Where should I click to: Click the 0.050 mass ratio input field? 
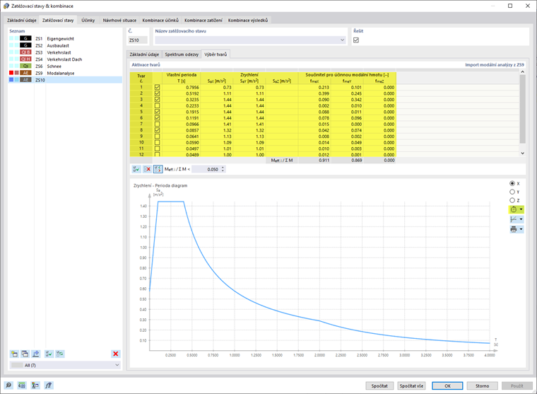pos(206,169)
